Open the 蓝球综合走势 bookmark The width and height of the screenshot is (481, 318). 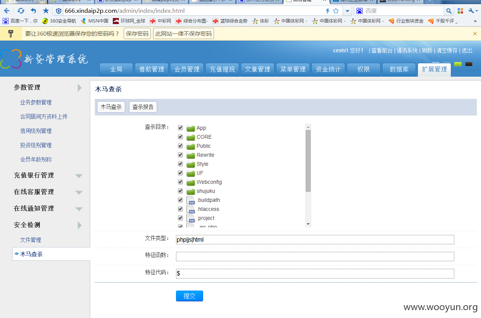pos(230,21)
